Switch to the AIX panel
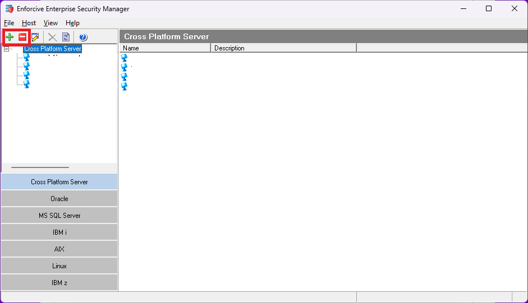 point(59,249)
